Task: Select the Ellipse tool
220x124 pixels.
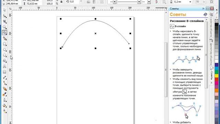Action: pos(4,50)
